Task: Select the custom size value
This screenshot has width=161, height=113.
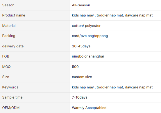Action: point(82,77)
